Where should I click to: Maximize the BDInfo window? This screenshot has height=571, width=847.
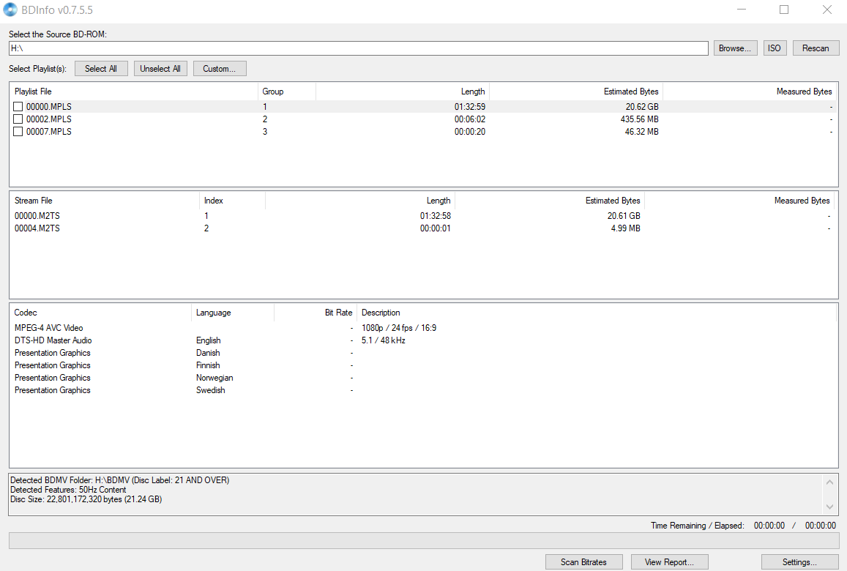click(x=784, y=10)
